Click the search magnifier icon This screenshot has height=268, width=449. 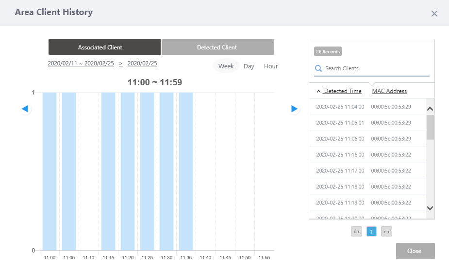(x=318, y=69)
